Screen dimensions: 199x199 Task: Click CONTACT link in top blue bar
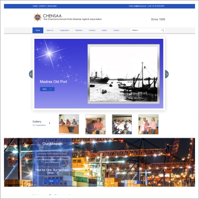pos(42,6)
